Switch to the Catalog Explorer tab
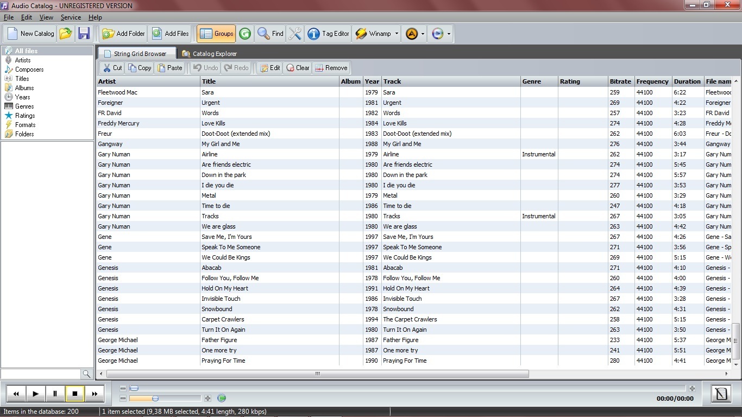This screenshot has height=417, width=742. 211,54
